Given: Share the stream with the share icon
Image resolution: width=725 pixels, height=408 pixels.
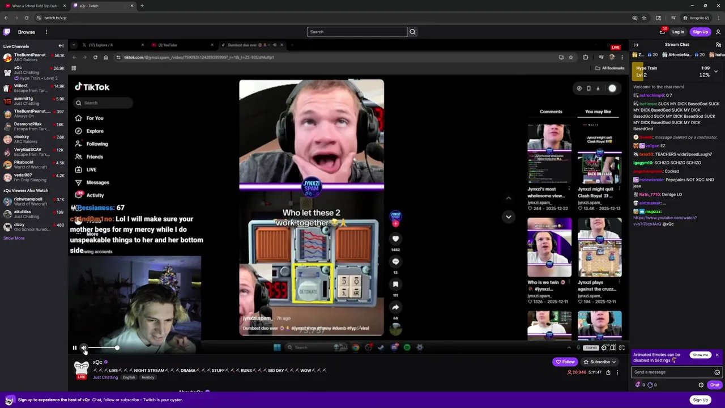Looking at the screenshot, I should point(608,372).
